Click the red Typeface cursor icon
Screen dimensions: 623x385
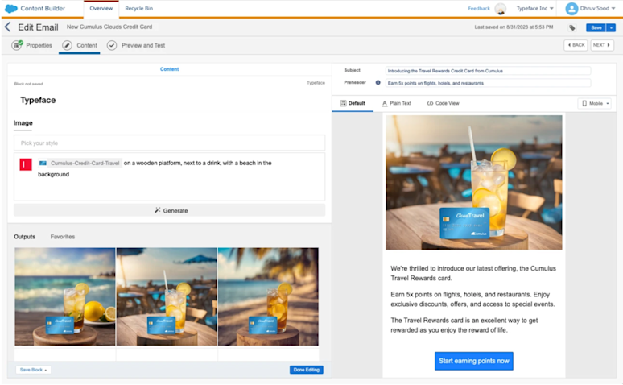(x=26, y=164)
